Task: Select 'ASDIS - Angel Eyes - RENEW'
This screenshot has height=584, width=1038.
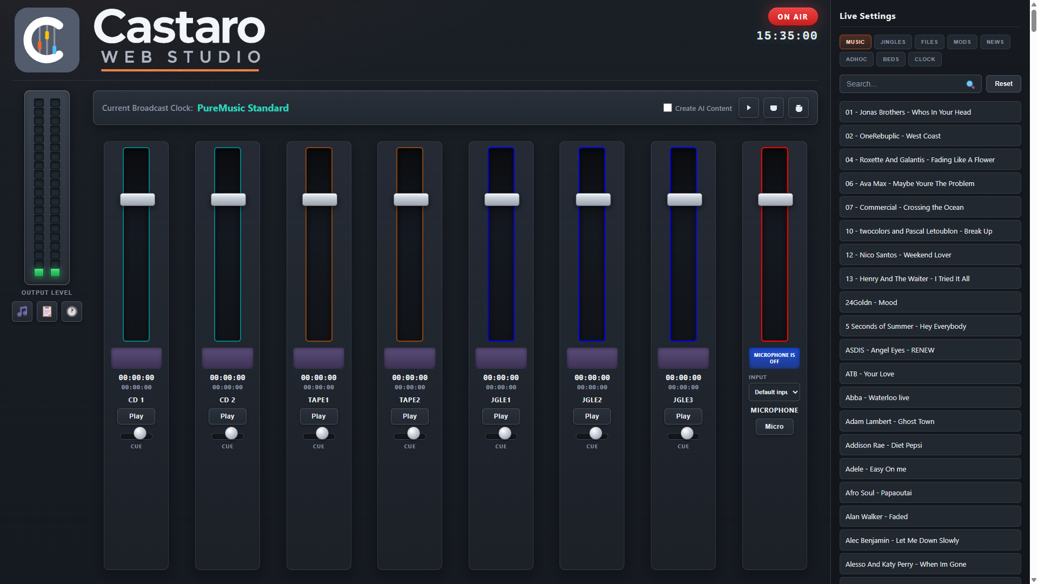Action: 930,350
